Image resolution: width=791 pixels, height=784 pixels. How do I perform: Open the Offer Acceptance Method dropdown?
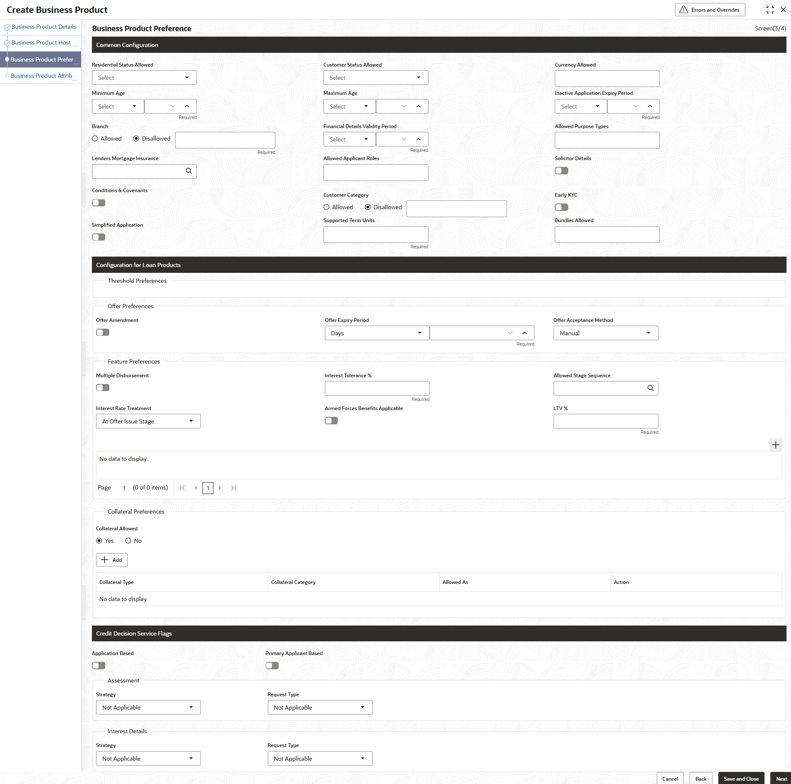tap(606, 333)
